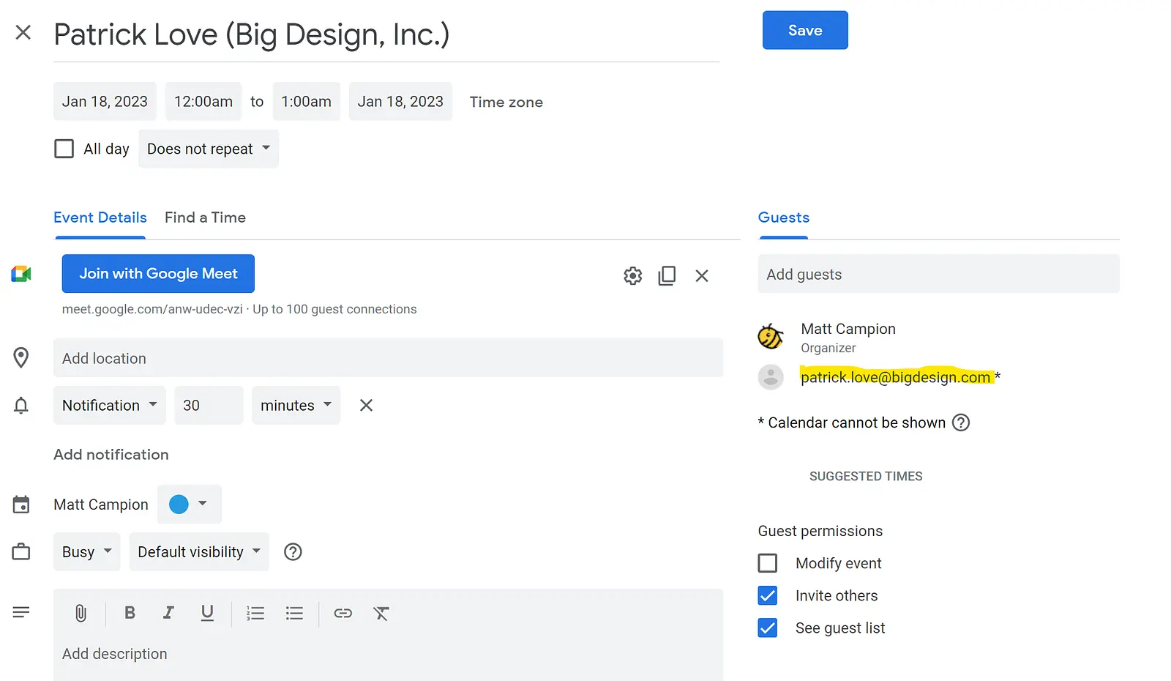The width and height of the screenshot is (1171, 681).
Task: Click the calendar icon beside Matt Campion
Action: pos(21,505)
